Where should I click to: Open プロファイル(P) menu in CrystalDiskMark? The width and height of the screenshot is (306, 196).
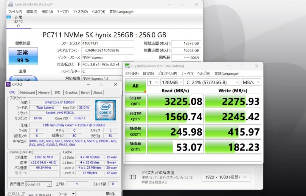(167, 73)
